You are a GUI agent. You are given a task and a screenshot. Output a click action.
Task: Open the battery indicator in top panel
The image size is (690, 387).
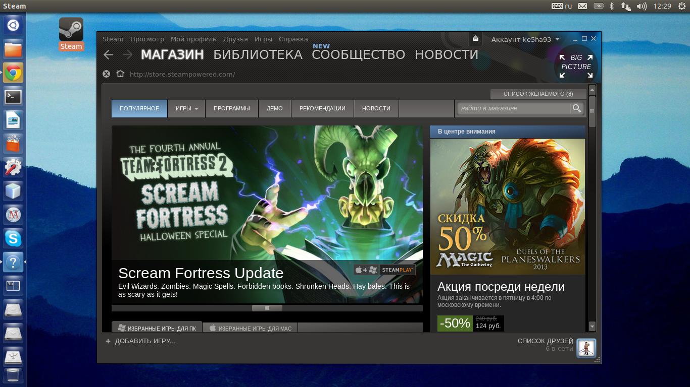[599, 6]
